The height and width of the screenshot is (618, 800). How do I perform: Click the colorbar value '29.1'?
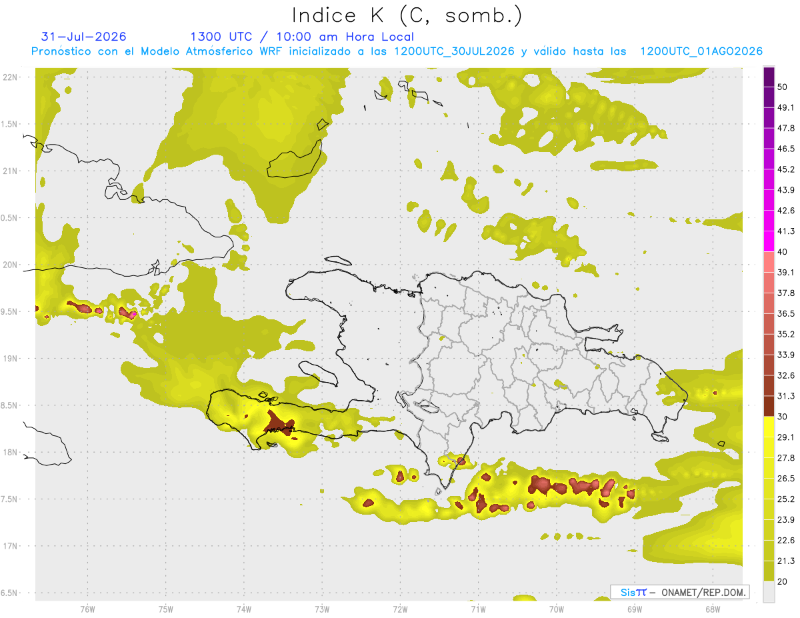click(786, 437)
